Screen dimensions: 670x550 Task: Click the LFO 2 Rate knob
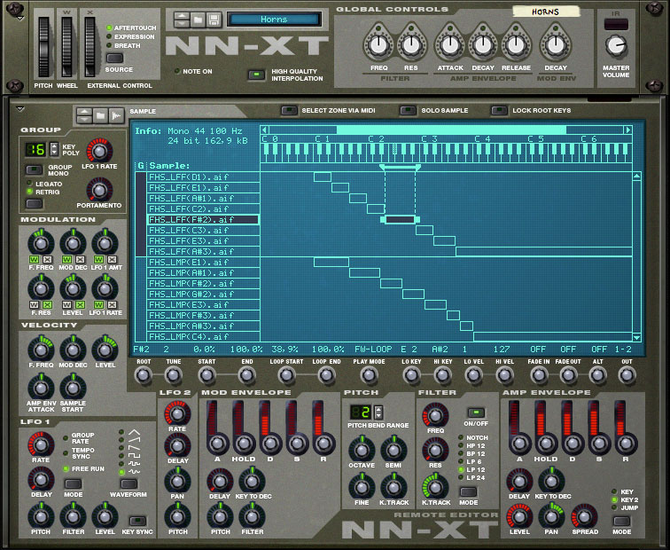[x=177, y=413]
